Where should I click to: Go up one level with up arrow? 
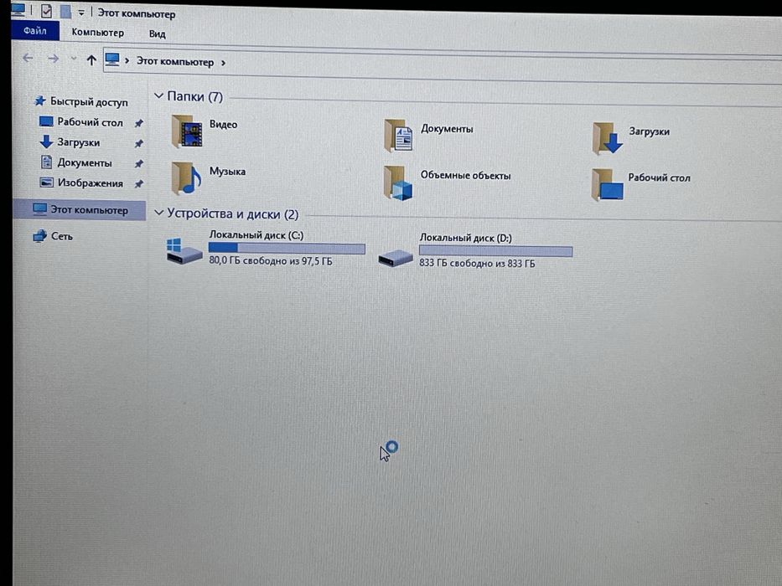[x=91, y=60]
